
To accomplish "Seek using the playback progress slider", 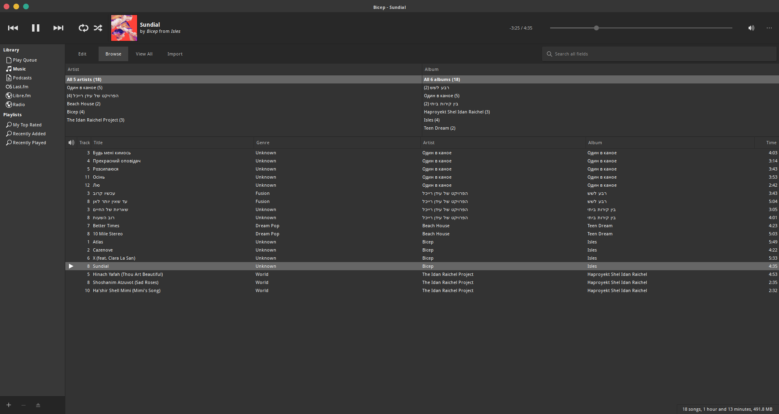I will click(x=641, y=28).
